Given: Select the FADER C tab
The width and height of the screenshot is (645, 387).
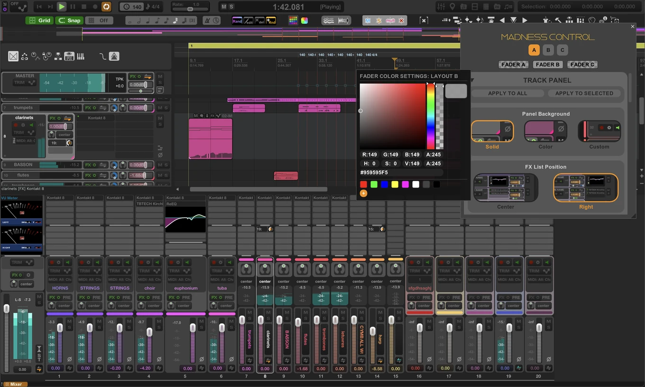Looking at the screenshot, I should click(x=582, y=64).
